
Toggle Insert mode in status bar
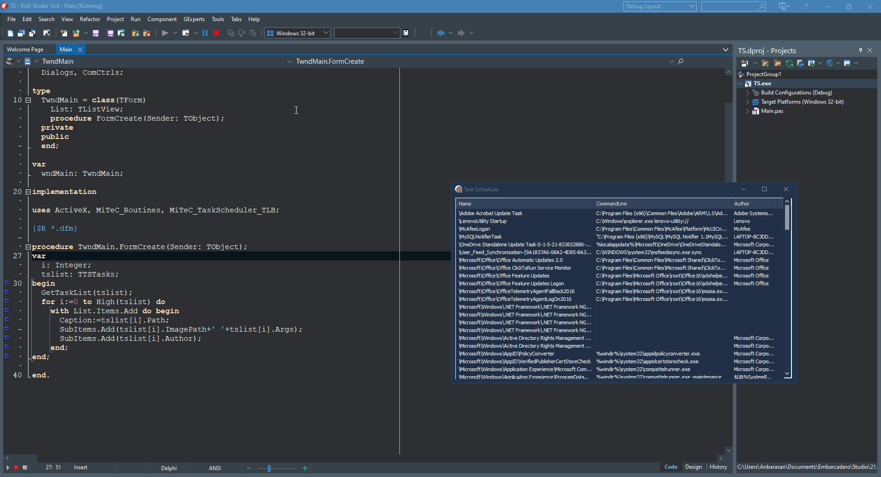[x=80, y=468]
